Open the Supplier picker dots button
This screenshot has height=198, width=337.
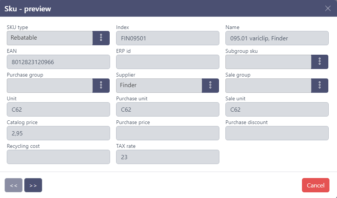[x=210, y=86]
